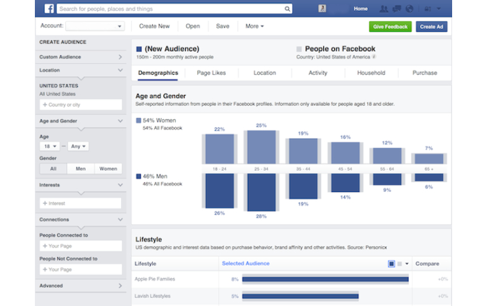
Task: Click the privacy shortcuts lock icon
Action: tap(427, 9)
